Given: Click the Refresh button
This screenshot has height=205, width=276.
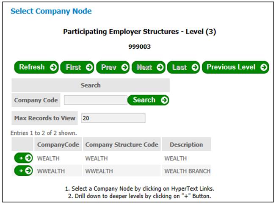Looking at the screenshot, I should click(36, 67).
